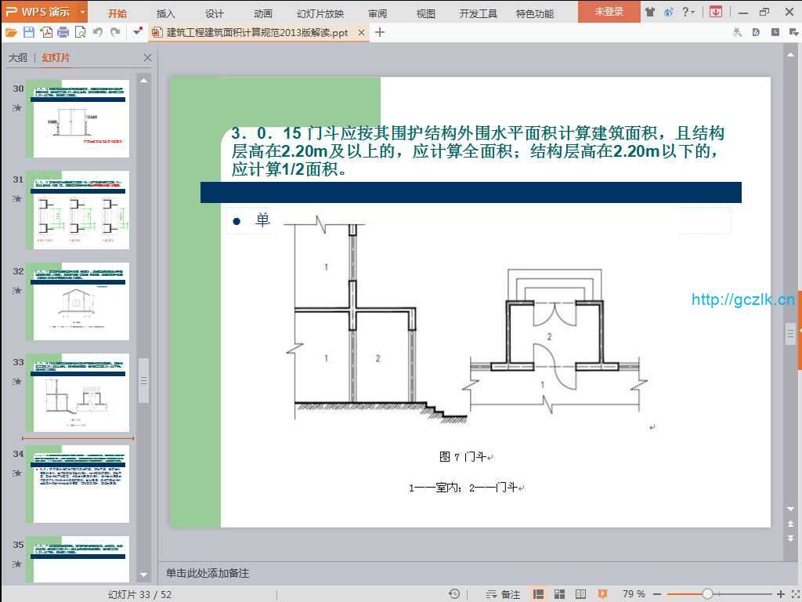
Task: Click the 未登录 login button
Action: [x=609, y=12]
